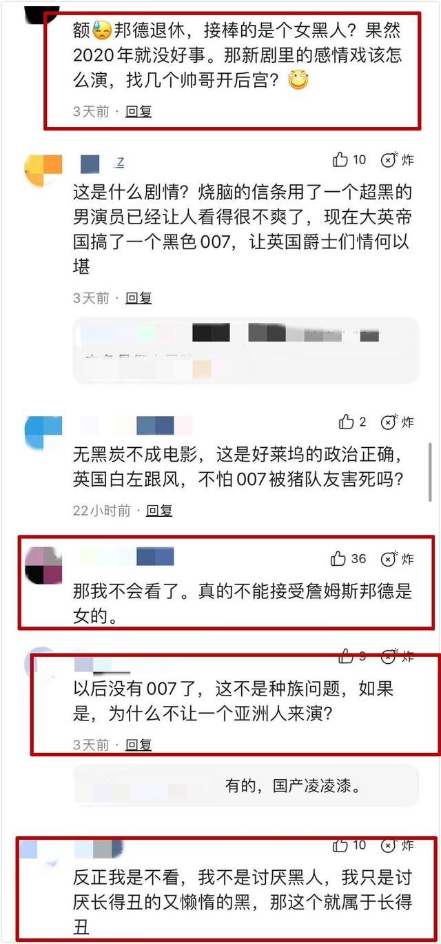Open the blurred reply box under 信条 comment

245,351
